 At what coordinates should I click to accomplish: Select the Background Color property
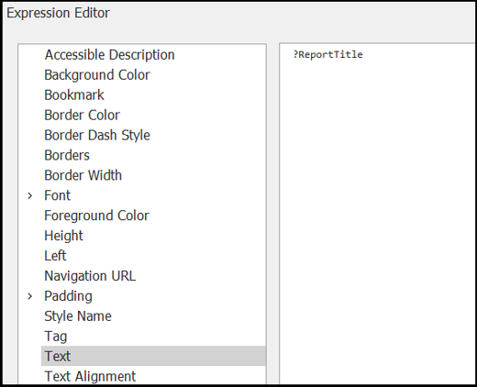click(97, 75)
